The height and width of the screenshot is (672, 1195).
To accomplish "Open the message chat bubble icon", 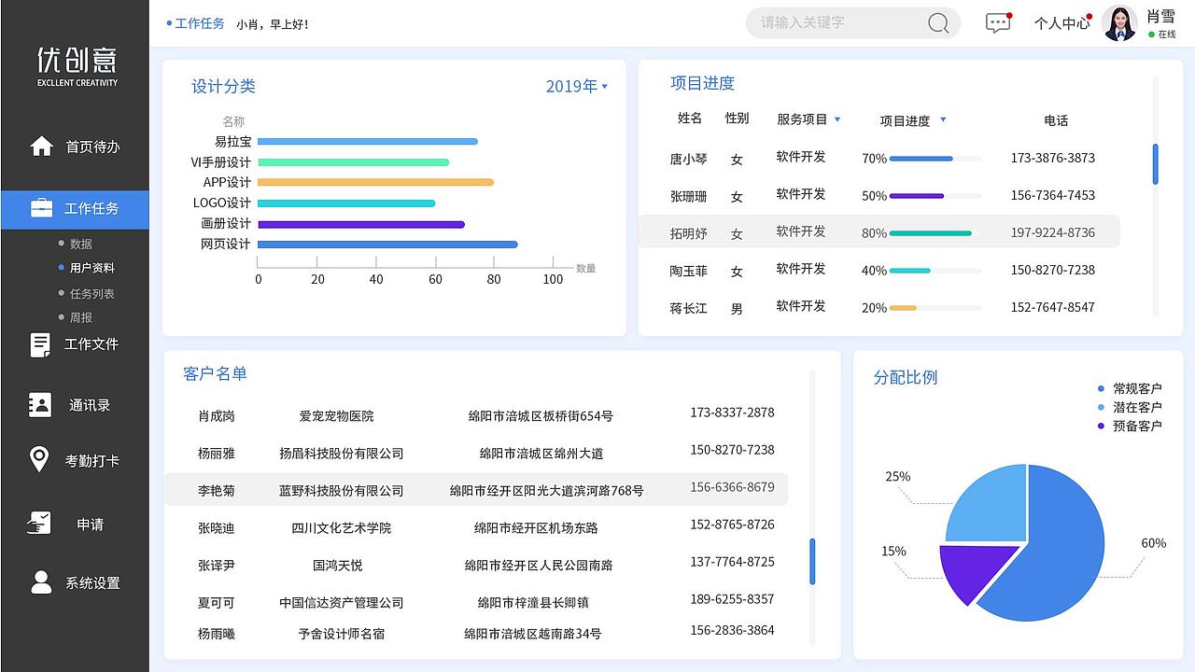I will [998, 23].
